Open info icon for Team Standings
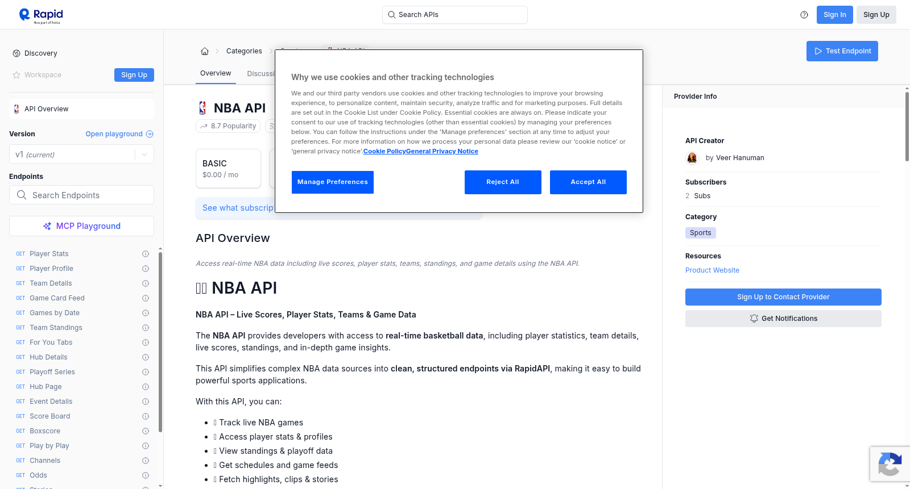Viewport: 910px width, 489px height. (x=146, y=328)
